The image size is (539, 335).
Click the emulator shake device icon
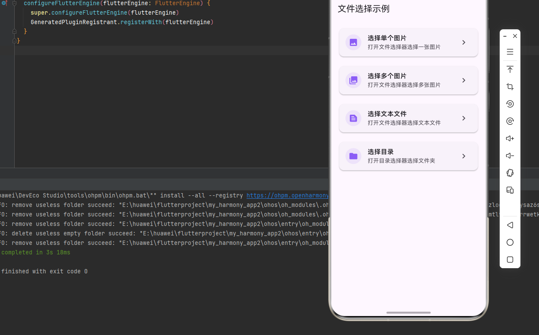(510, 173)
